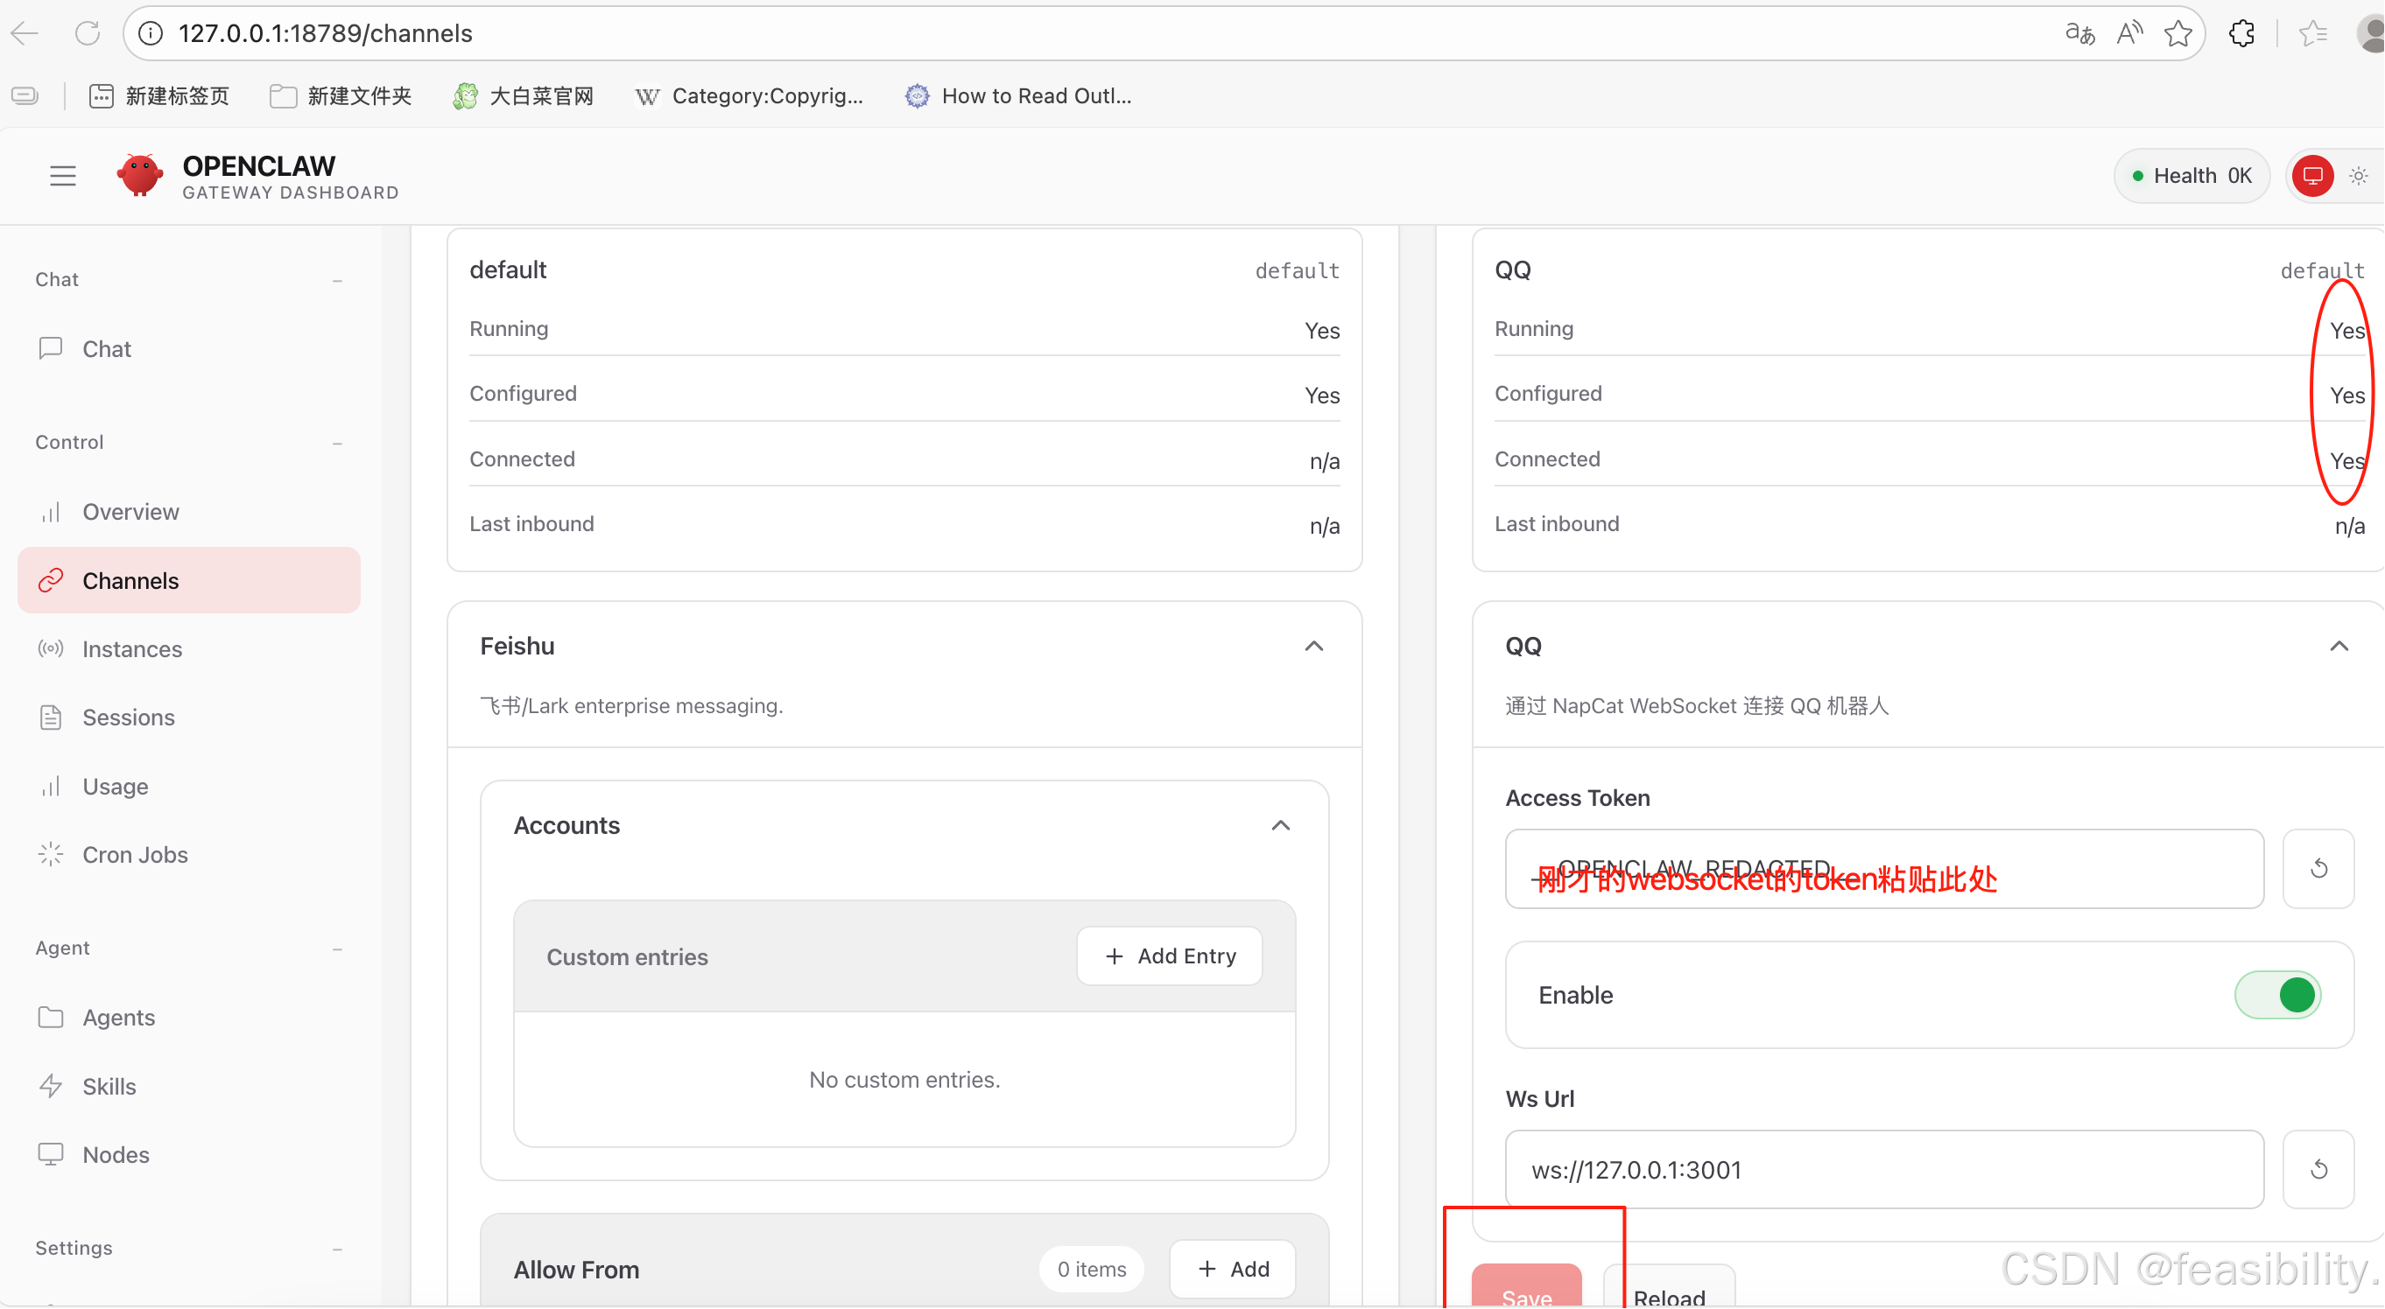Collapse the QQ settings panel chevron
2385x1309 pixels.
(2339, 646)
